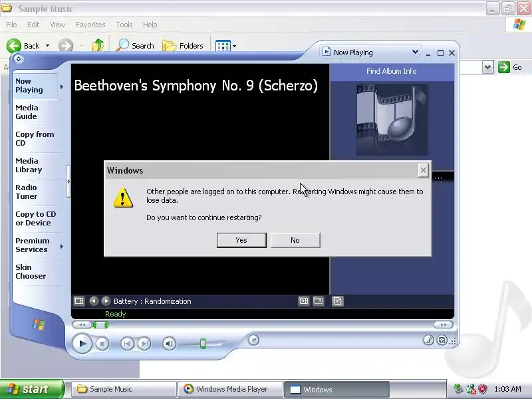Screen dimensions: 532x399
Task: Toggle the shuffle button near playback controls
Action: coord(254,340)
